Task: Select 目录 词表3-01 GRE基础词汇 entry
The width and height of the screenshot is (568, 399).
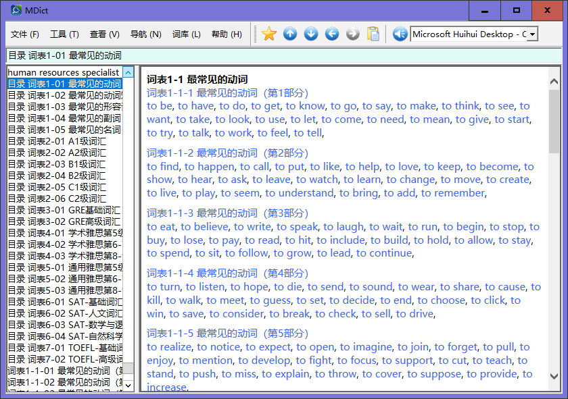Action: pyautogui.click(x=64, y=210)
